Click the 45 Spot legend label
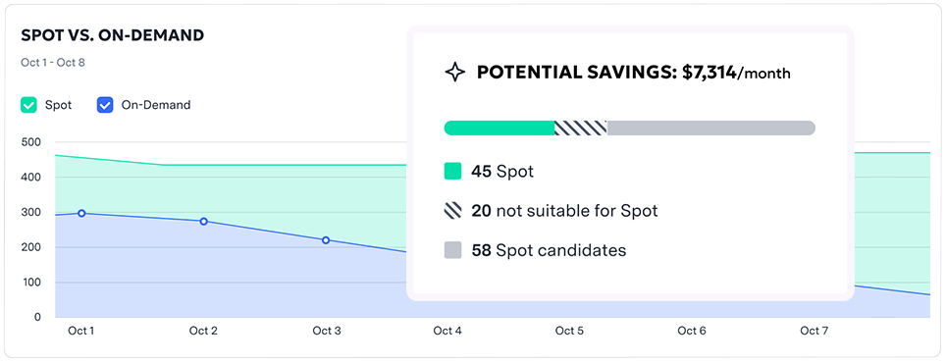Screen dimensions: 947x363 coord(502,172)
